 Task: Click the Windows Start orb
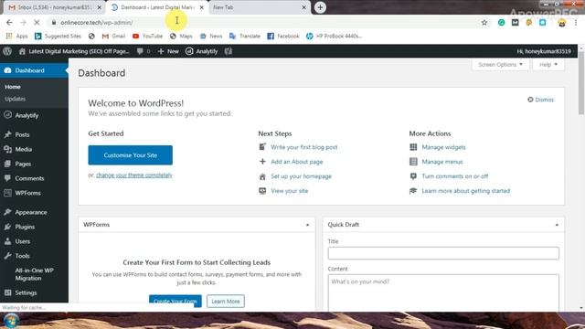11,321
